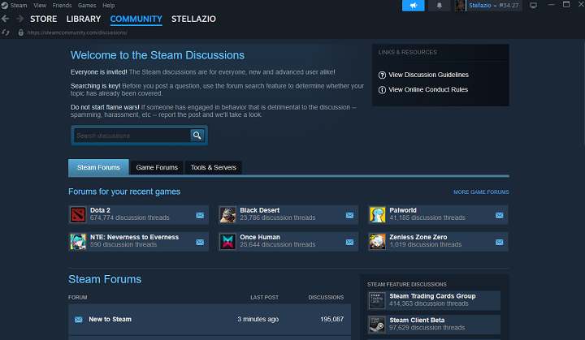Click the search magnifier button
The image size is (585, 340).
click(x=197, y=135)
